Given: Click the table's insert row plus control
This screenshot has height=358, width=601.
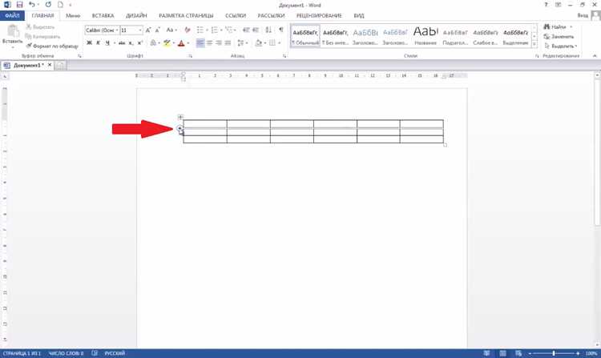Looking at the screenshot, I should [179, 128].
